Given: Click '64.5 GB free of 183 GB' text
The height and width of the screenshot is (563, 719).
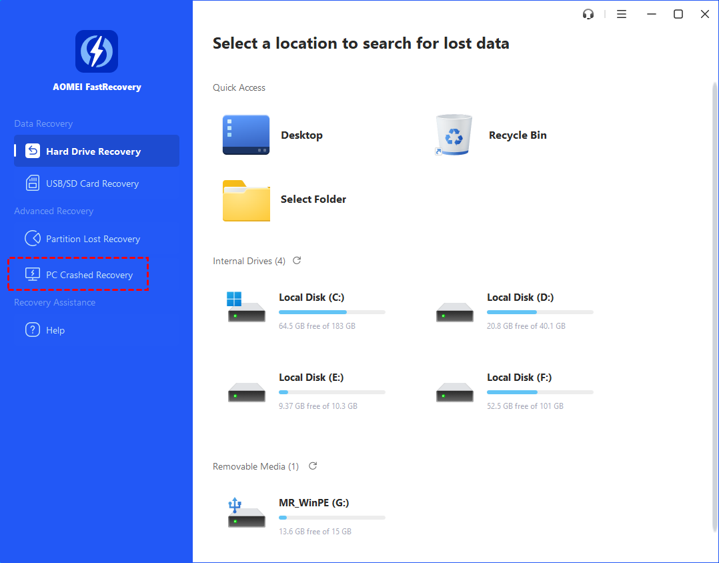Looking at the screenshot, I should coord(317,326).
